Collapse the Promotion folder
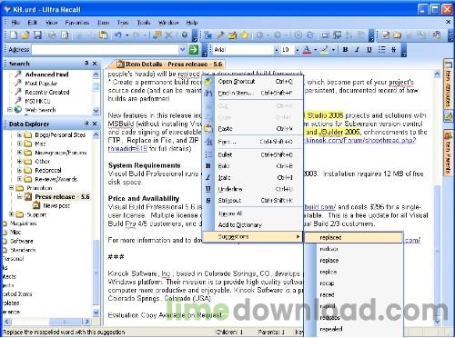Viewport: 455px width, 338px height. (x=11, y=188)
